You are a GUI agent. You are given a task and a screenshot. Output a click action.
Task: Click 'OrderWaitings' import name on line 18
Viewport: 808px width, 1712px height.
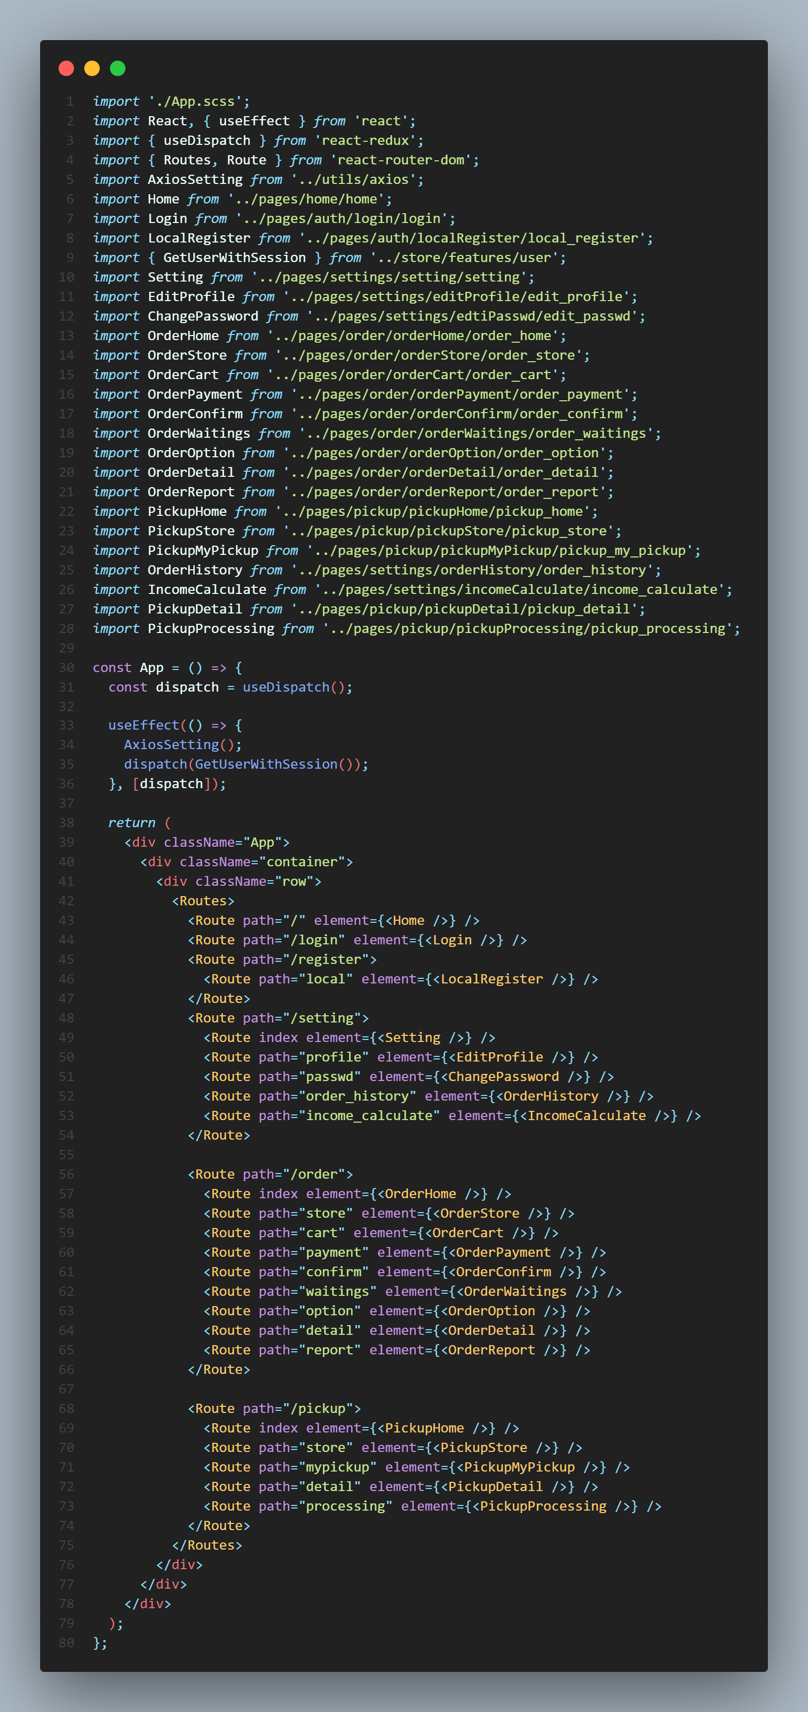pyautogui.click(x=199, y=433)
